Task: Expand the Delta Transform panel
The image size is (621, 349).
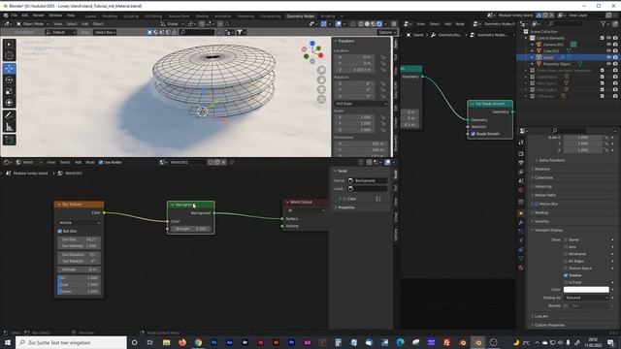Action: coord(552,160)
